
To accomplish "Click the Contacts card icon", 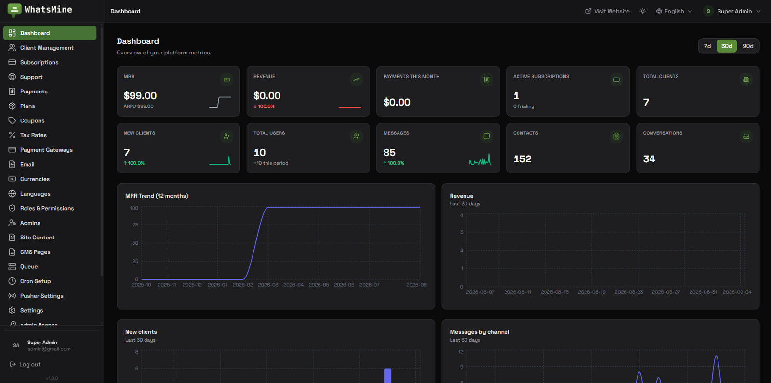I will (x=616, y=136).
